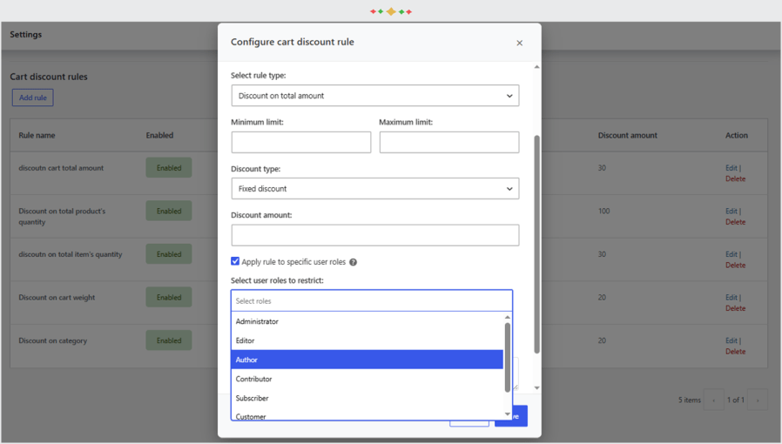The height and width of the screenshot is (444, 782).
Task: Click the Cart discount rules heading
Action: 49,77
